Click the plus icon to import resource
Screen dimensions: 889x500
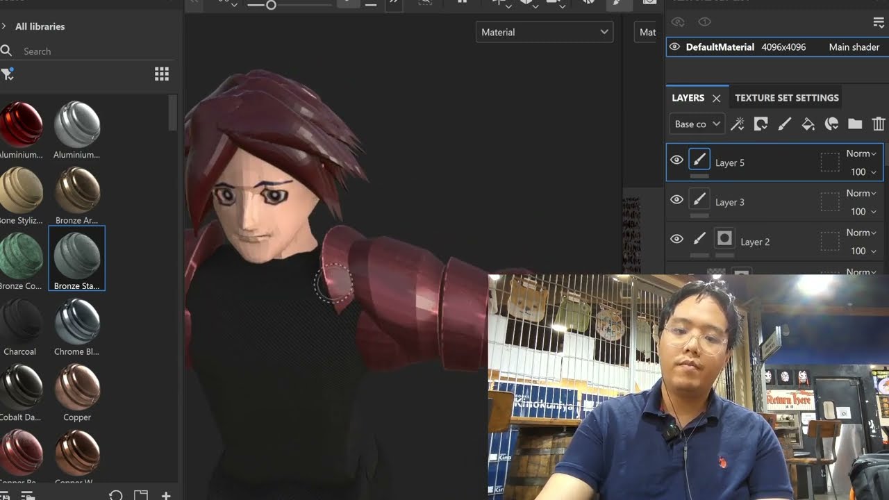point(166,495)
